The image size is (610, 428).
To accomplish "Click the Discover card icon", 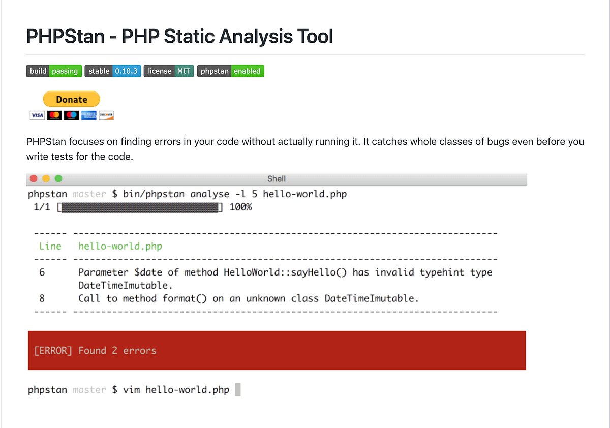I will pos(106,115).
